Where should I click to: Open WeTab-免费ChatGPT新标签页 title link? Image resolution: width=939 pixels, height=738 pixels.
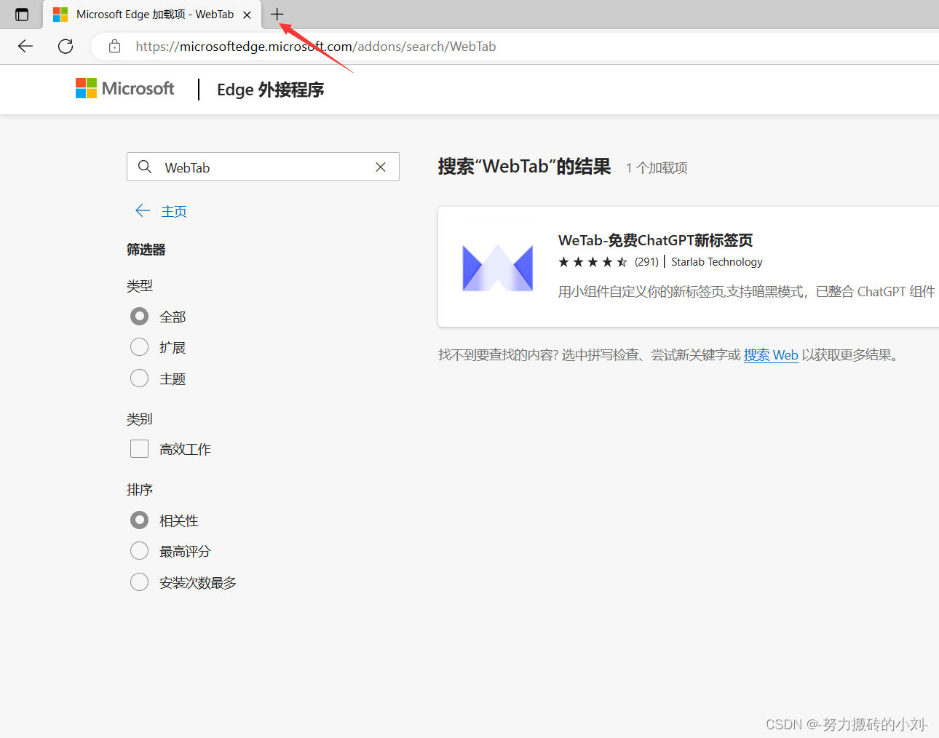655,240
